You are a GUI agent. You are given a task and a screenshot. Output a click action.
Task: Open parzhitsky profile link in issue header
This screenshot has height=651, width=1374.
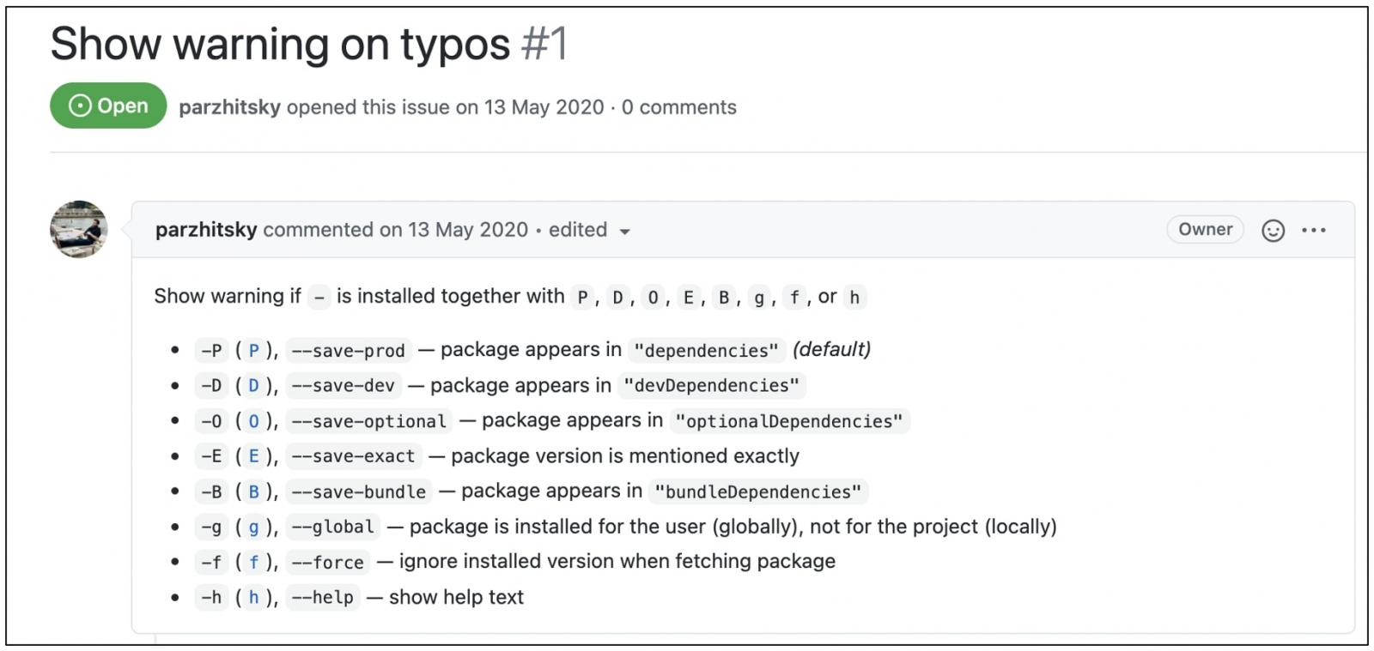point(229,107)
